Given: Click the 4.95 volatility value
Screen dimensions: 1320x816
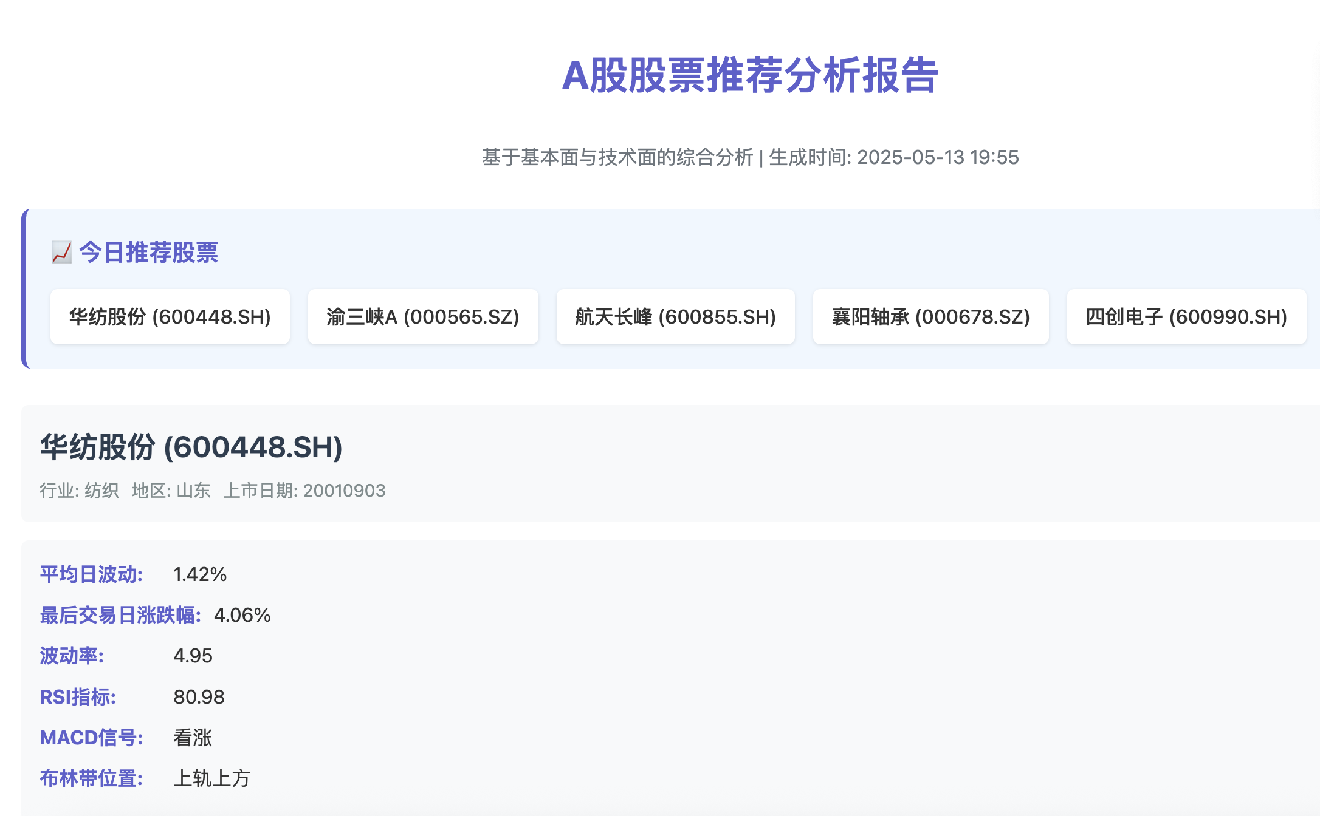Looking at the screenshot, I should [193, 656].
